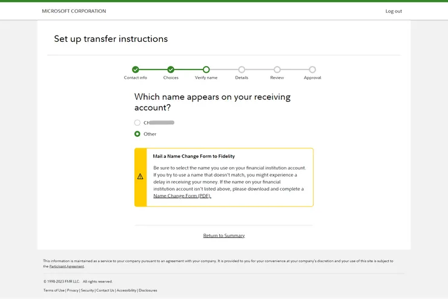
Task: Click the Choices completed step checkmark
Action: (171, 70)
